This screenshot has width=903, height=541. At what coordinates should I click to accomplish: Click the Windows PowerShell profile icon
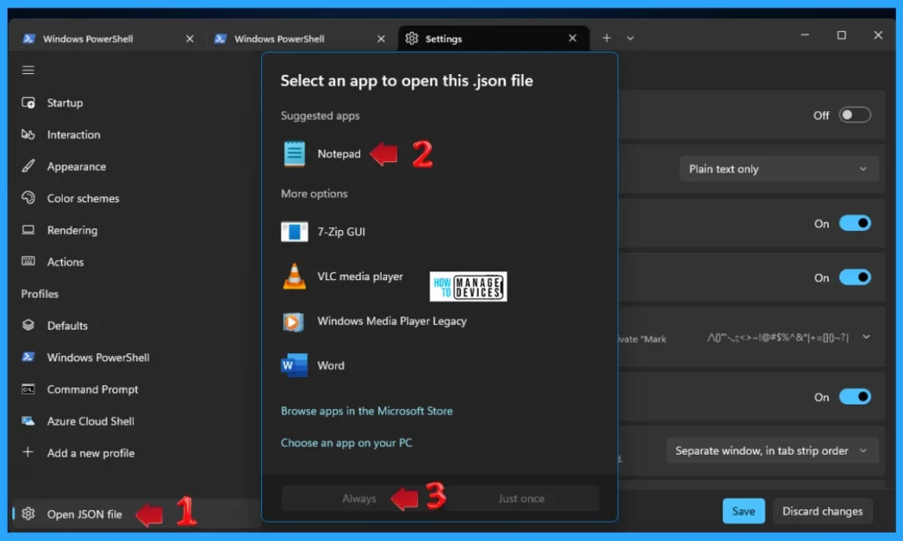coord(28,357)
